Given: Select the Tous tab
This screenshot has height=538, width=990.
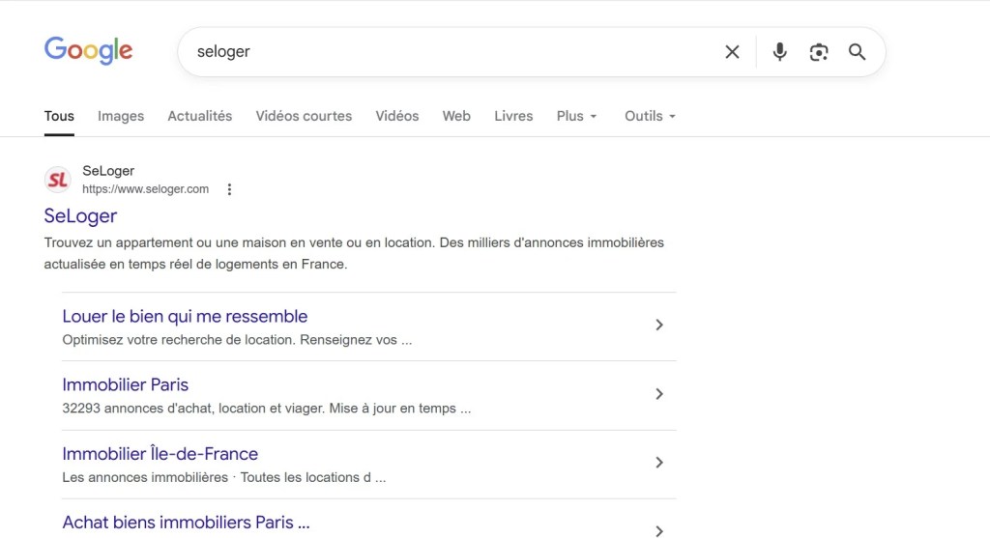Looking at the screenshot, I should tap(59, 116).
